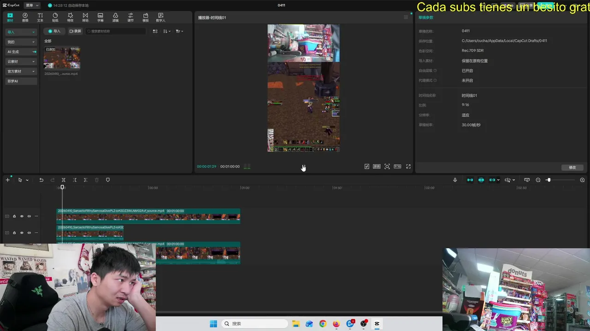Mute the first video track
Screen dimensions: 590x331
[x=29, y=216]
